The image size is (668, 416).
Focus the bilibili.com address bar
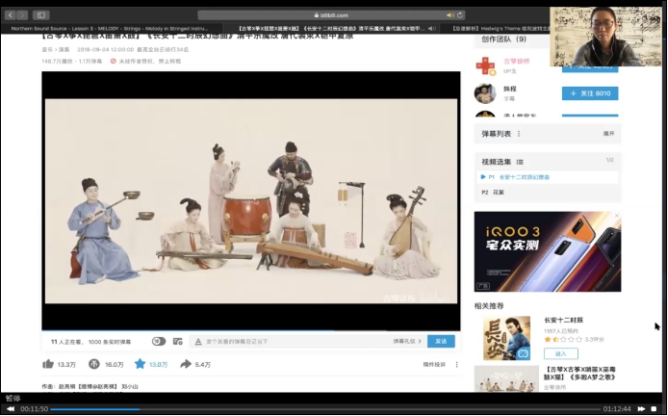coord(331,15)
